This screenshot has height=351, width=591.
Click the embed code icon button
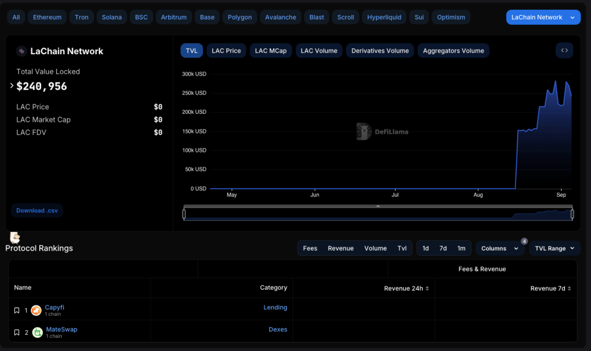pyautogui.click(x=564, y=51)
